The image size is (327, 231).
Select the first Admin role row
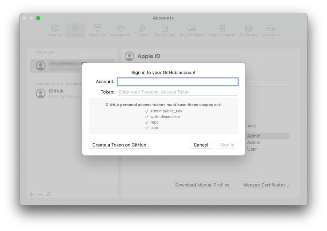coord(268,136)
